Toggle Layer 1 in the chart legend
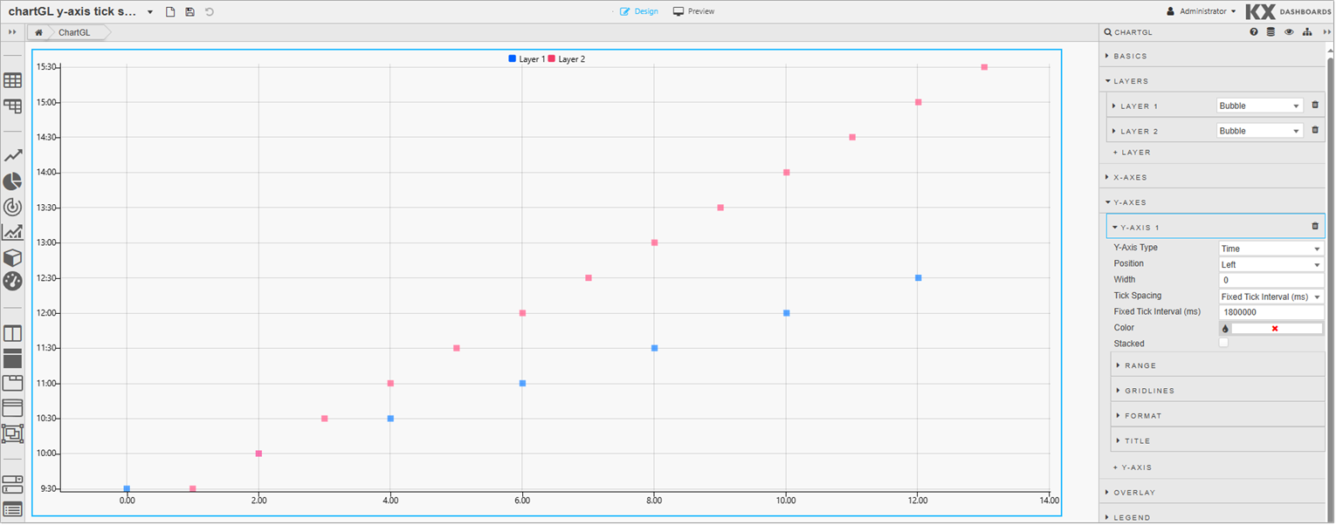Screen dimensions: 1336x525 pyautogui.click(x=527, y=59)
